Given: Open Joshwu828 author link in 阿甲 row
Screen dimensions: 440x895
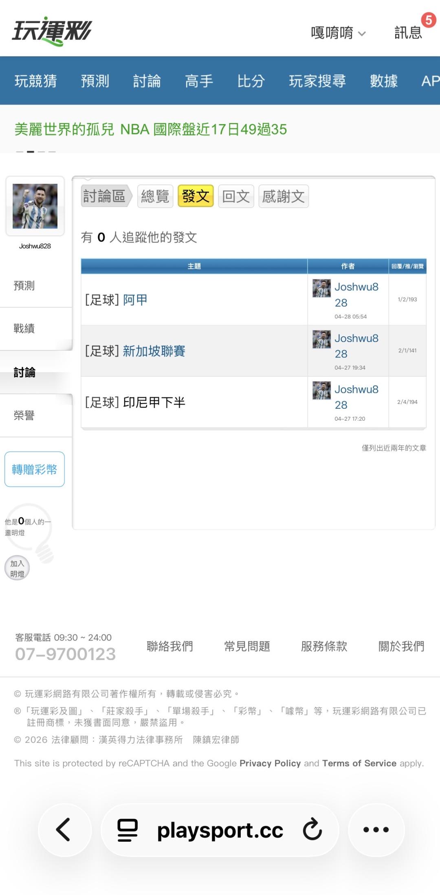Looking at the screenshot, I should click(x=356, y=295).
